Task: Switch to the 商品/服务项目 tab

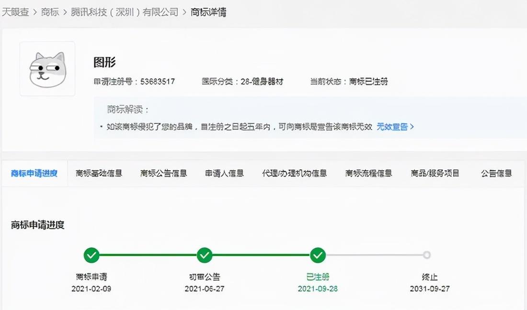Action: 434,173
